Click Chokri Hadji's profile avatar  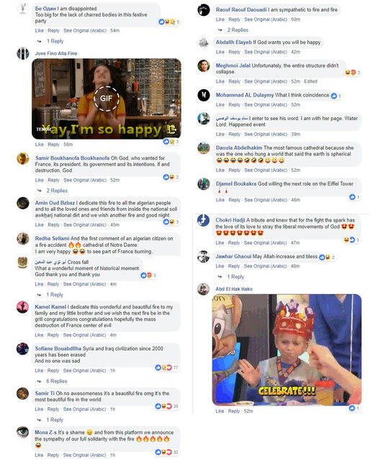coord(203,220)
